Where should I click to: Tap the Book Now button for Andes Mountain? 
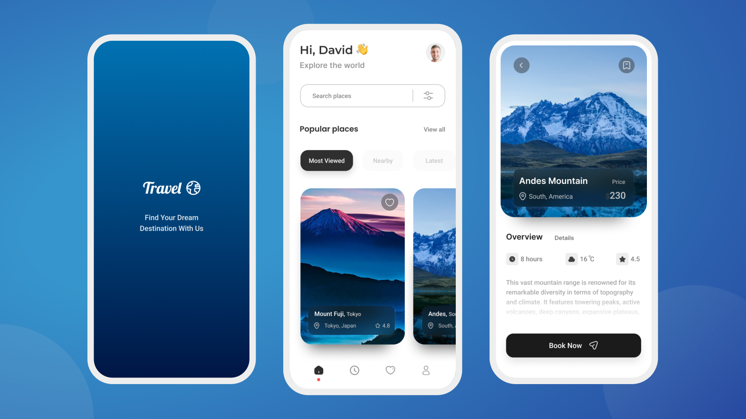pos(573,345)
